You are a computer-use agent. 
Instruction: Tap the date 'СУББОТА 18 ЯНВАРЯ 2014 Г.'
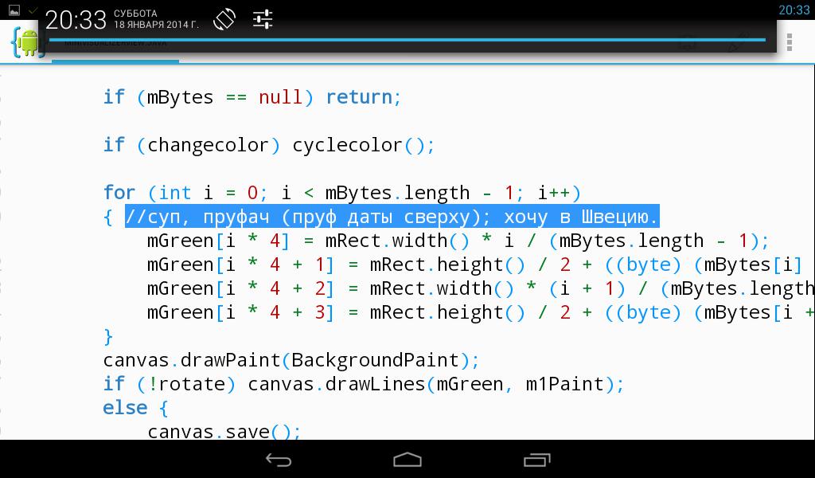tap(156, 19)
